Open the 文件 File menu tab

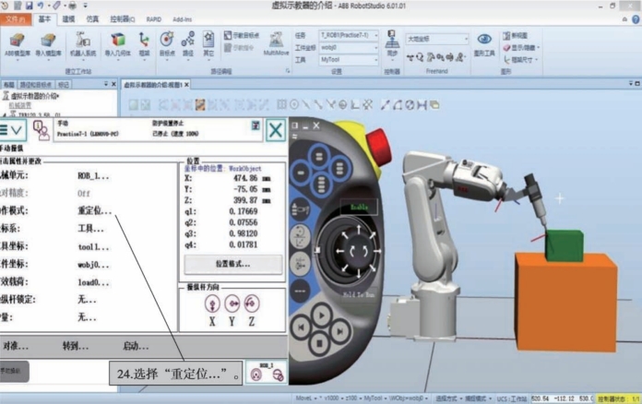[16, 19]
